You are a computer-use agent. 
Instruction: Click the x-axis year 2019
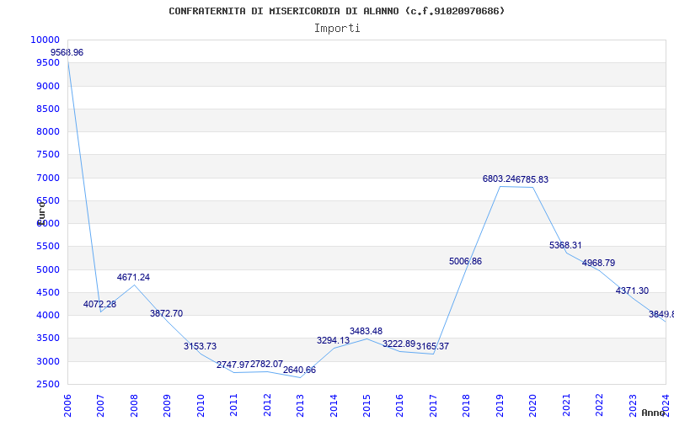500,405
